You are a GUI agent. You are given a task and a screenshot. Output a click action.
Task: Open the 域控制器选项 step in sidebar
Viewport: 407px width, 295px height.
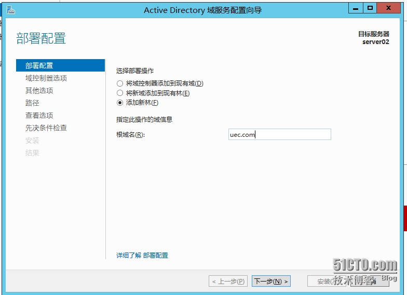tap(46, 78)
